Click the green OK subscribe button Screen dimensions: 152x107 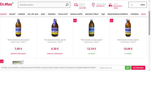pyautogui.click(x=128, y=68)
